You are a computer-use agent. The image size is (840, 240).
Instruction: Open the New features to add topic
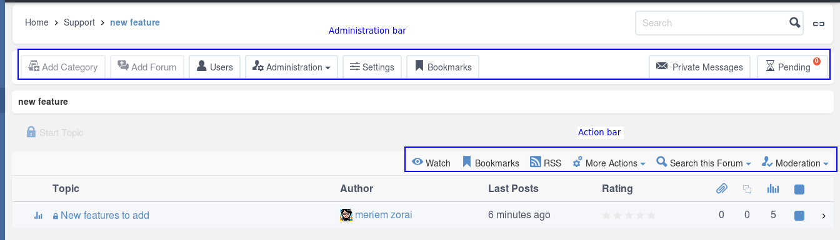tap(105, 215)
